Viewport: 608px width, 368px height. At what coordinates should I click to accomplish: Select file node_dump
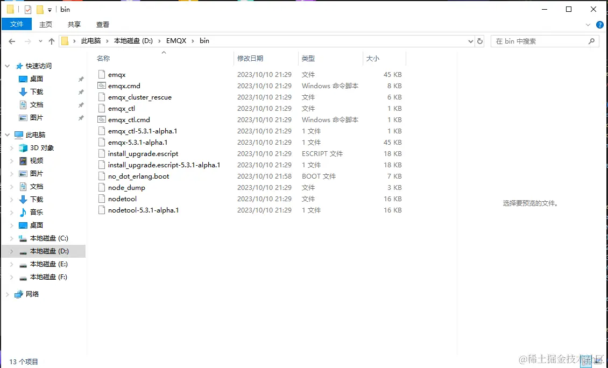click(126, 187)
